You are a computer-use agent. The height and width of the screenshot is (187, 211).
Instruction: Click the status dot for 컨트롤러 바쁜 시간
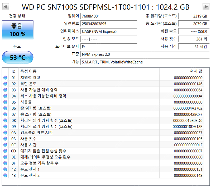click(6, 133)
